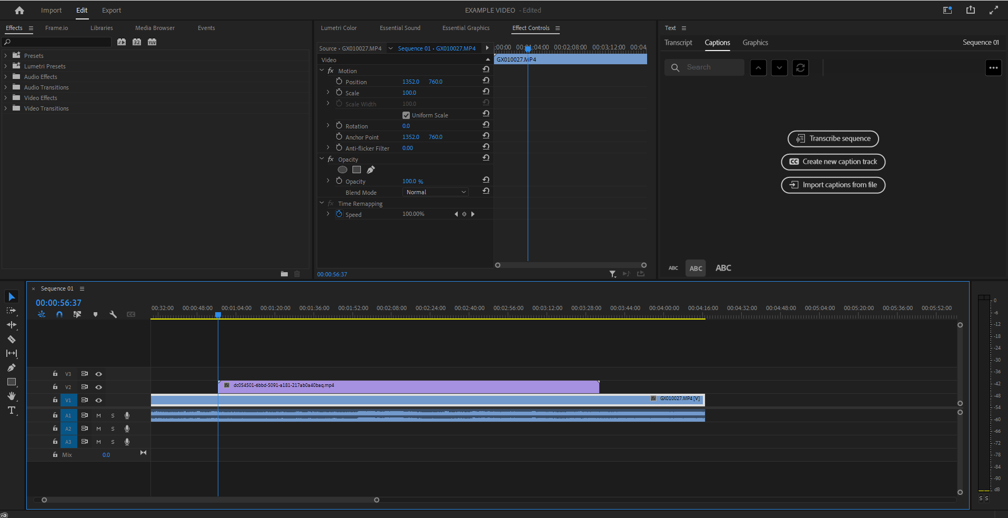Reset the Rotation parameter

tap(486, 125)
